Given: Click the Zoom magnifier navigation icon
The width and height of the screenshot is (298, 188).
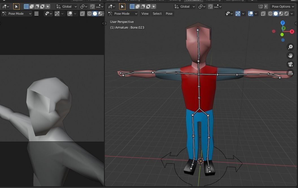Looking at the screenshot, I should [290, 47].
